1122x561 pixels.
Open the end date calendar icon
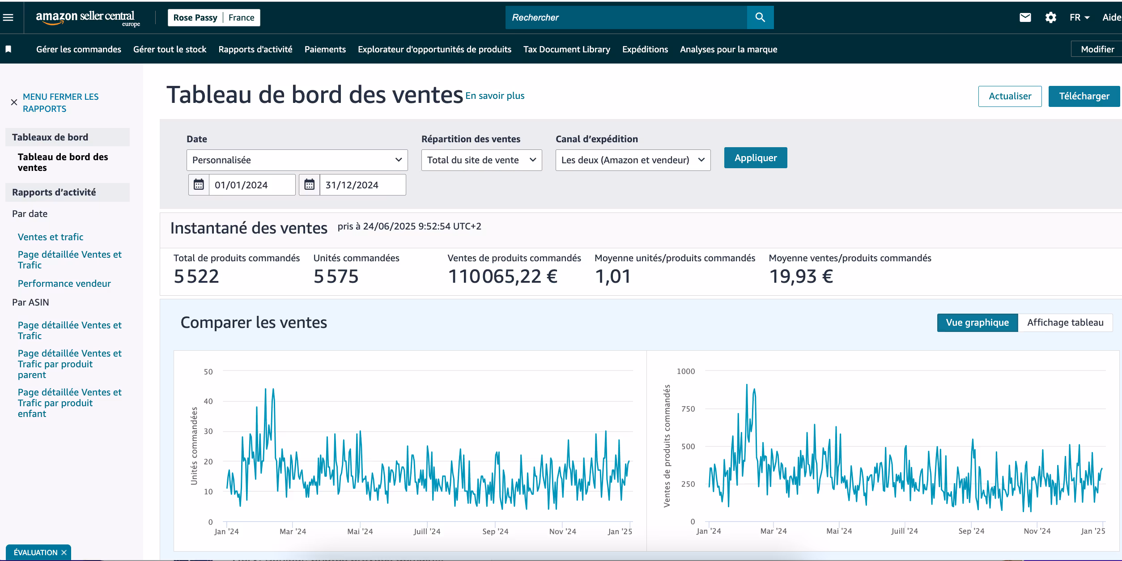click(309, 185)
